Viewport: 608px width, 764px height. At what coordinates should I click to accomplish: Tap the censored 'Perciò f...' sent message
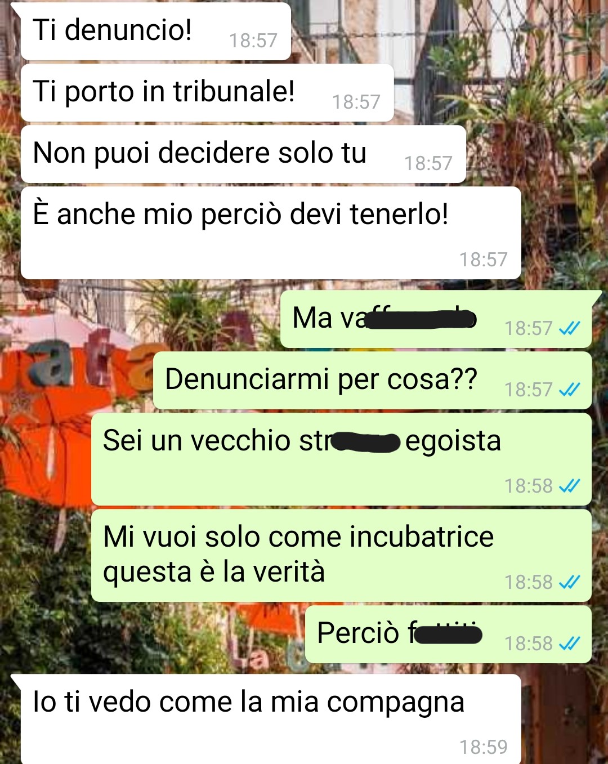(x=448, y=635)
